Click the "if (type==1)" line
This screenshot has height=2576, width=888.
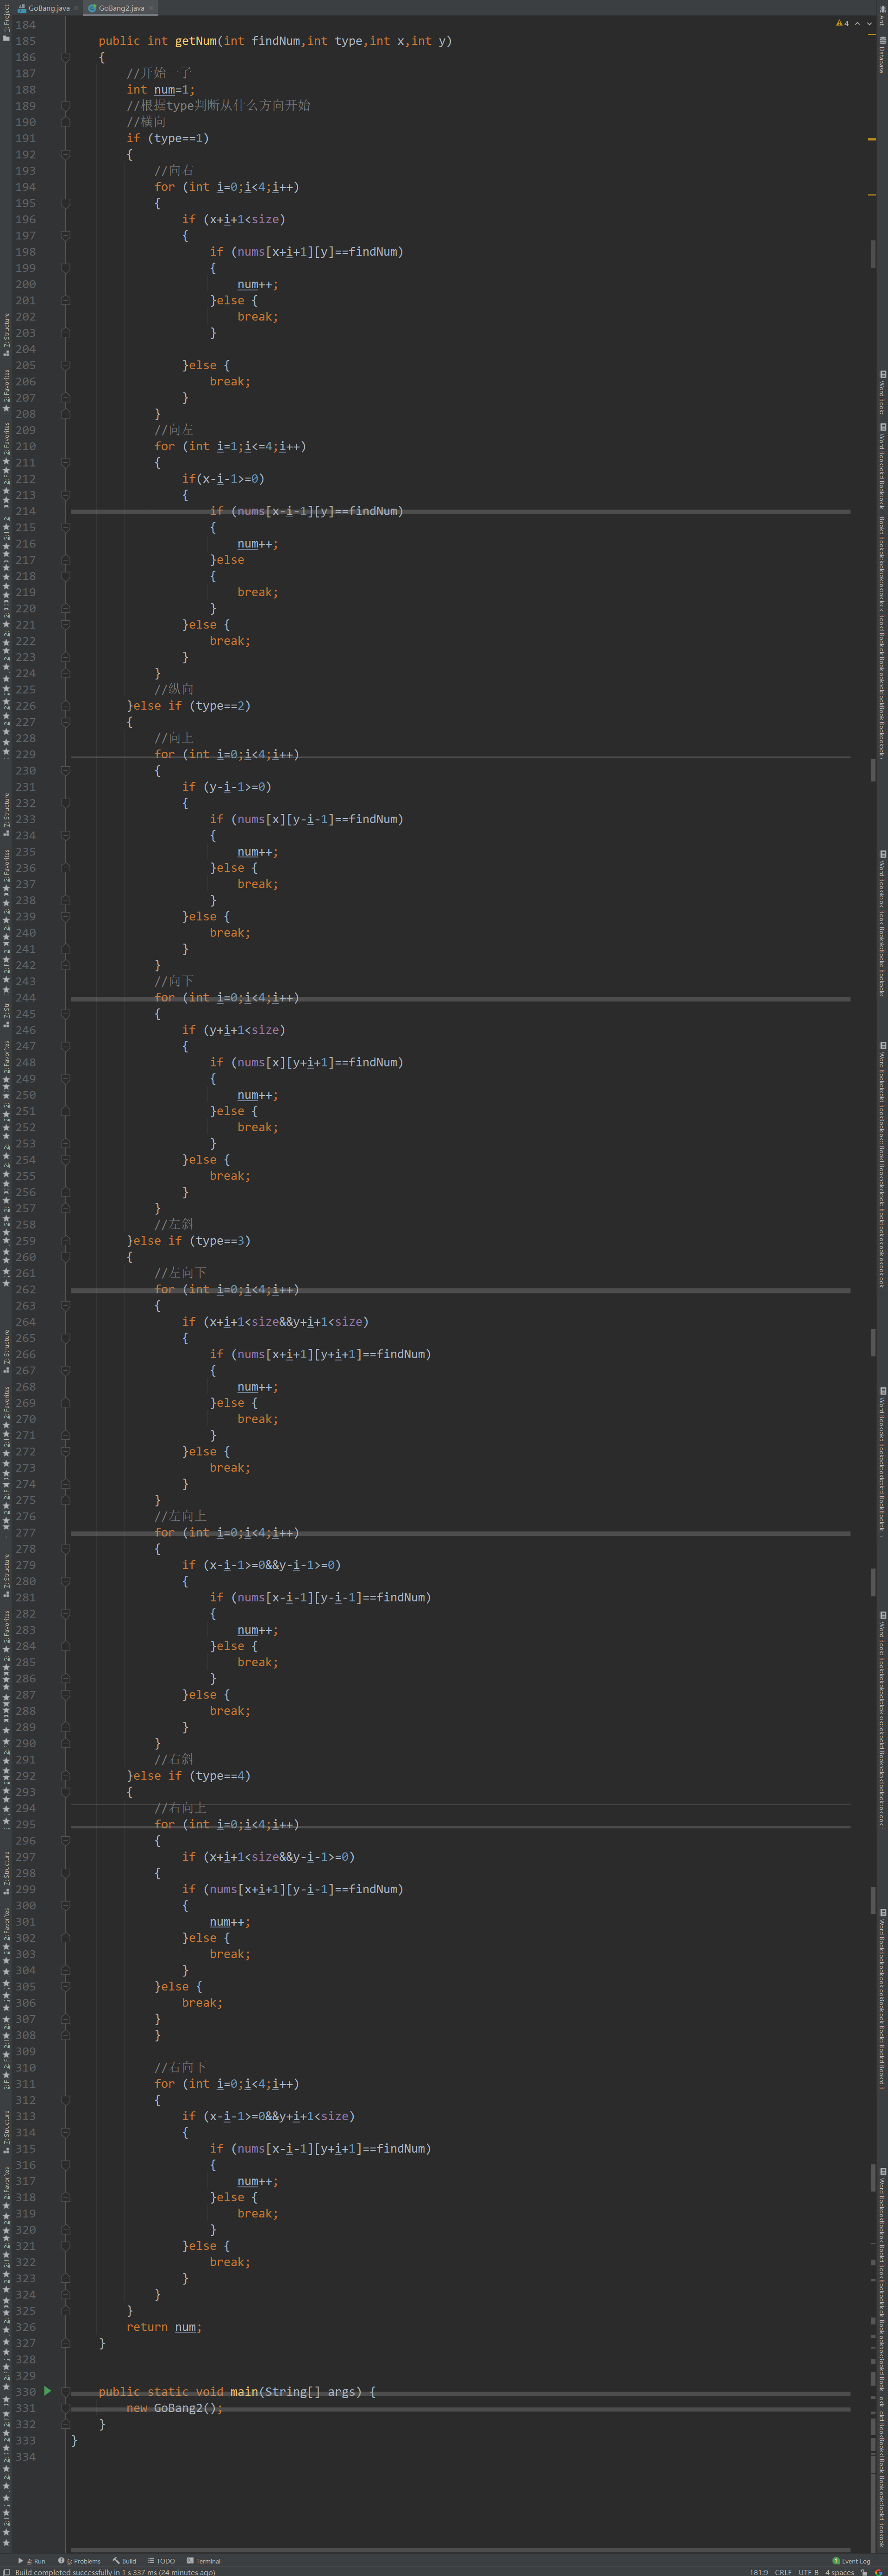167,138
